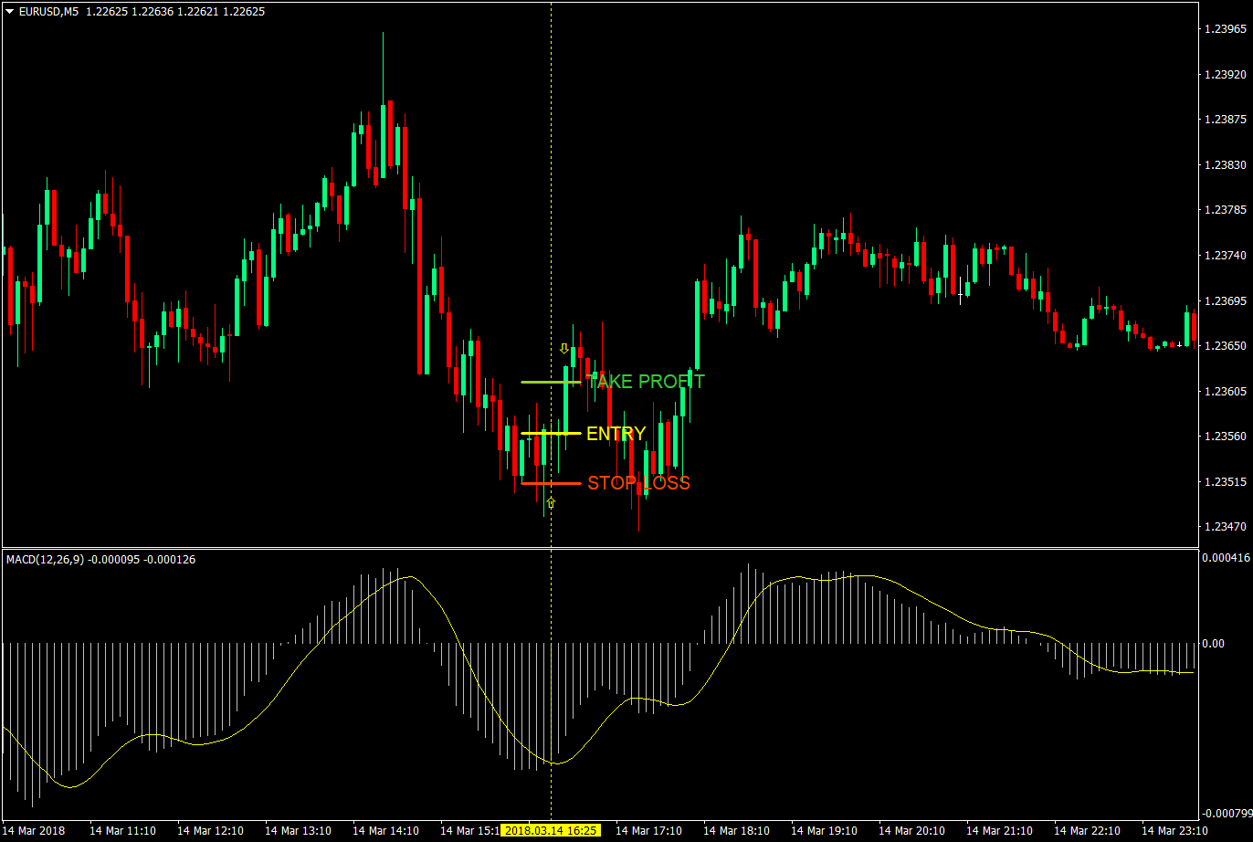Click the 14 Mar 2018 axis label
This screenshot has width=1253, height=842.
click(32, 832)
